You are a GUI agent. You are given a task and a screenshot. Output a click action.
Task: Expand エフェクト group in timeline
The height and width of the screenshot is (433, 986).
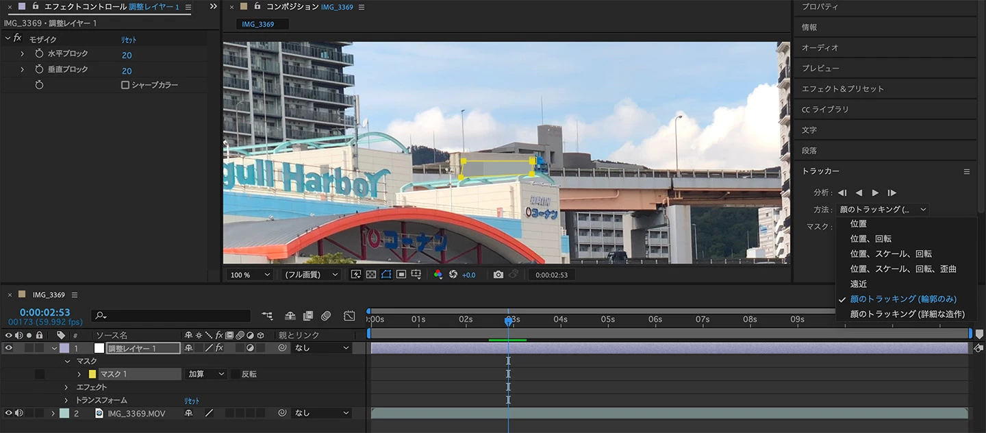66,387
